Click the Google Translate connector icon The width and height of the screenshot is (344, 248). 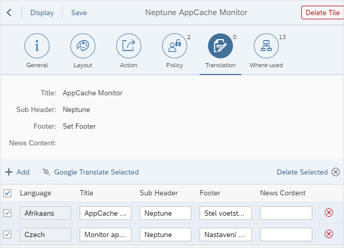(x=46, y=172)
